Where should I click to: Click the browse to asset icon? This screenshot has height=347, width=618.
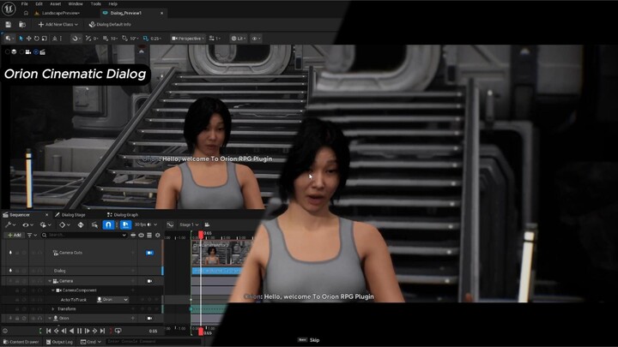tap(22, 24)
